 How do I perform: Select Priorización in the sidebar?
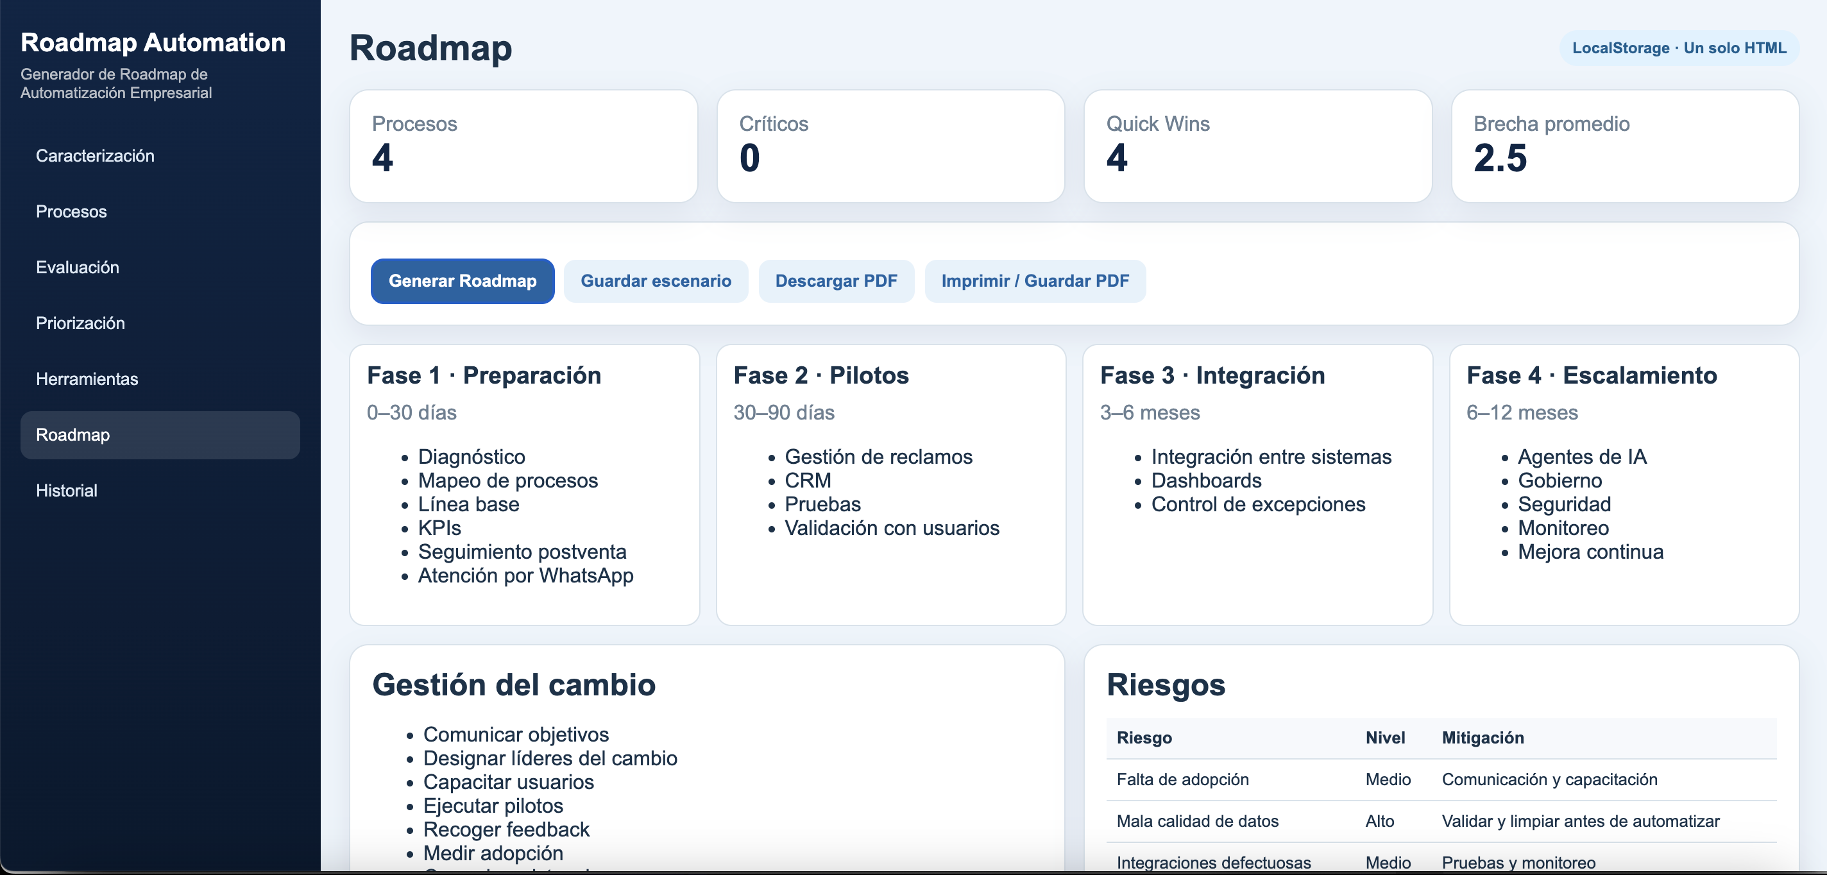pos(160,323)
